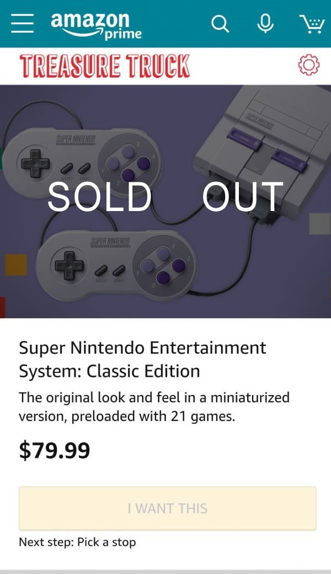Click the orange square on the image

click(x=16, y=265)
